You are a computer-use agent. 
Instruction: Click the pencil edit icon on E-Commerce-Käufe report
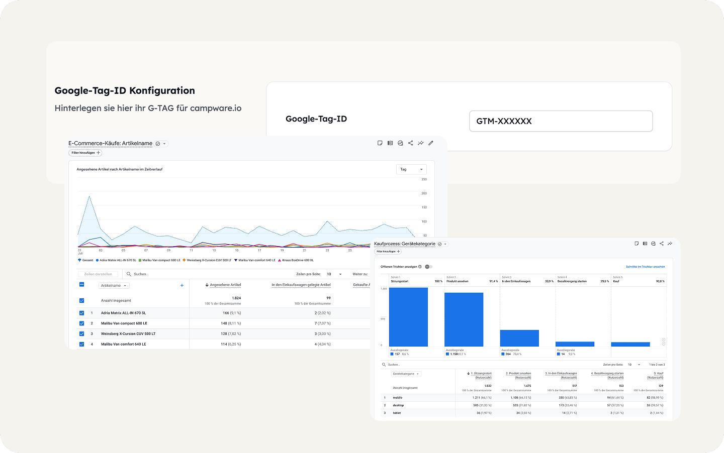pyautogui.click(x=431, y=143)
